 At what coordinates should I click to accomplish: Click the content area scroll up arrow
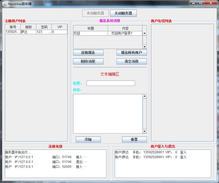[145, 96]
